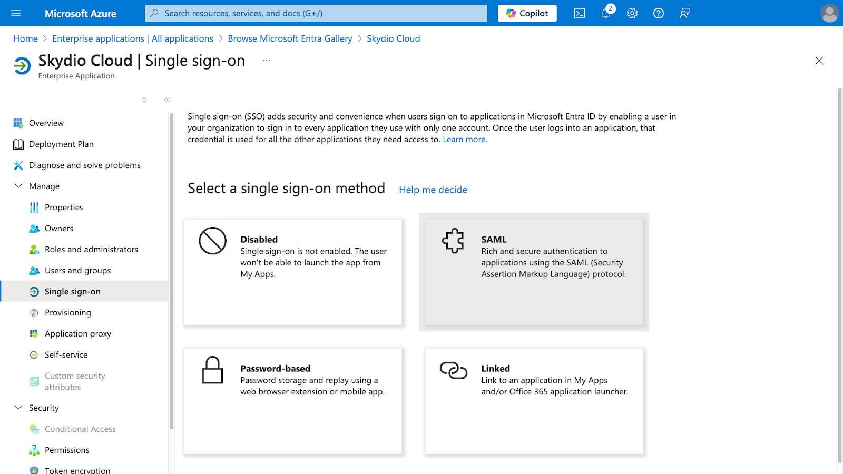Screen dimensions: 843x474
Task: Click Help me decide link
Action: [433, 190]
